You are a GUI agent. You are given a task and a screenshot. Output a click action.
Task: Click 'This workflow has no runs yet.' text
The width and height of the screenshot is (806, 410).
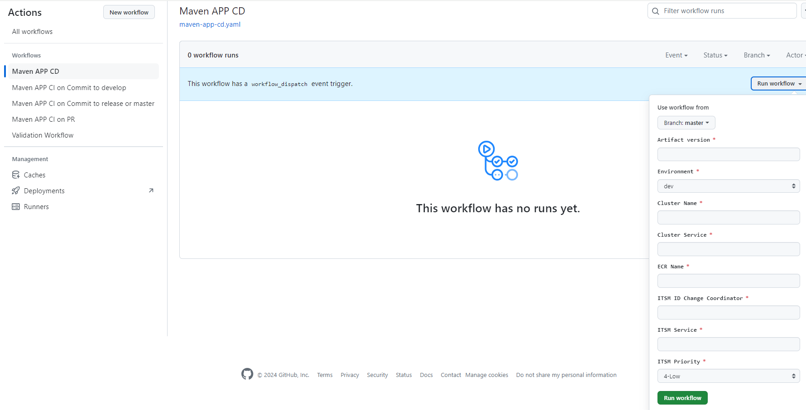click(x=498, y=208)
